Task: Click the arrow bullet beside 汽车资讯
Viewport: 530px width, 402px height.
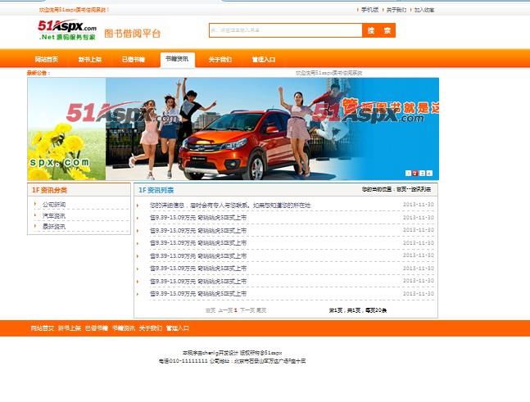Action: 35,215
